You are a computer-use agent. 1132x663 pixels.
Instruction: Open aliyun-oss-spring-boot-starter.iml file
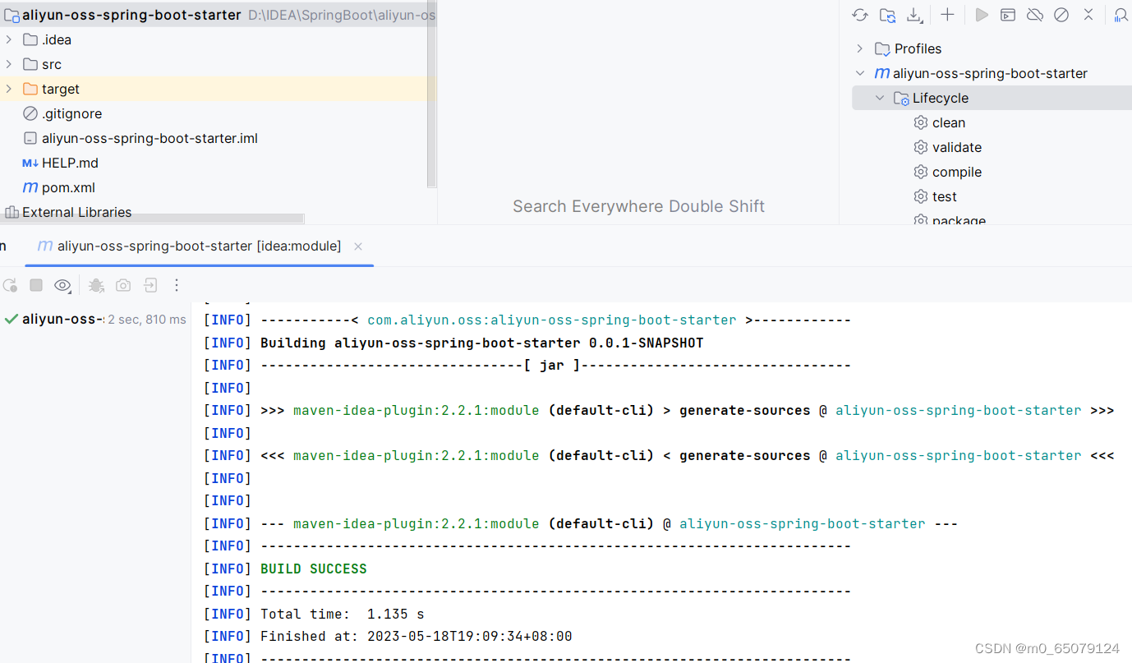coord(150,138)
